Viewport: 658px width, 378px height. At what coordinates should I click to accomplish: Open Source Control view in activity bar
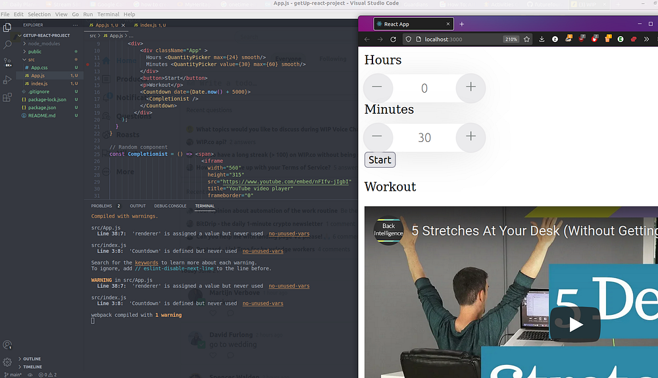pos(7,62)
